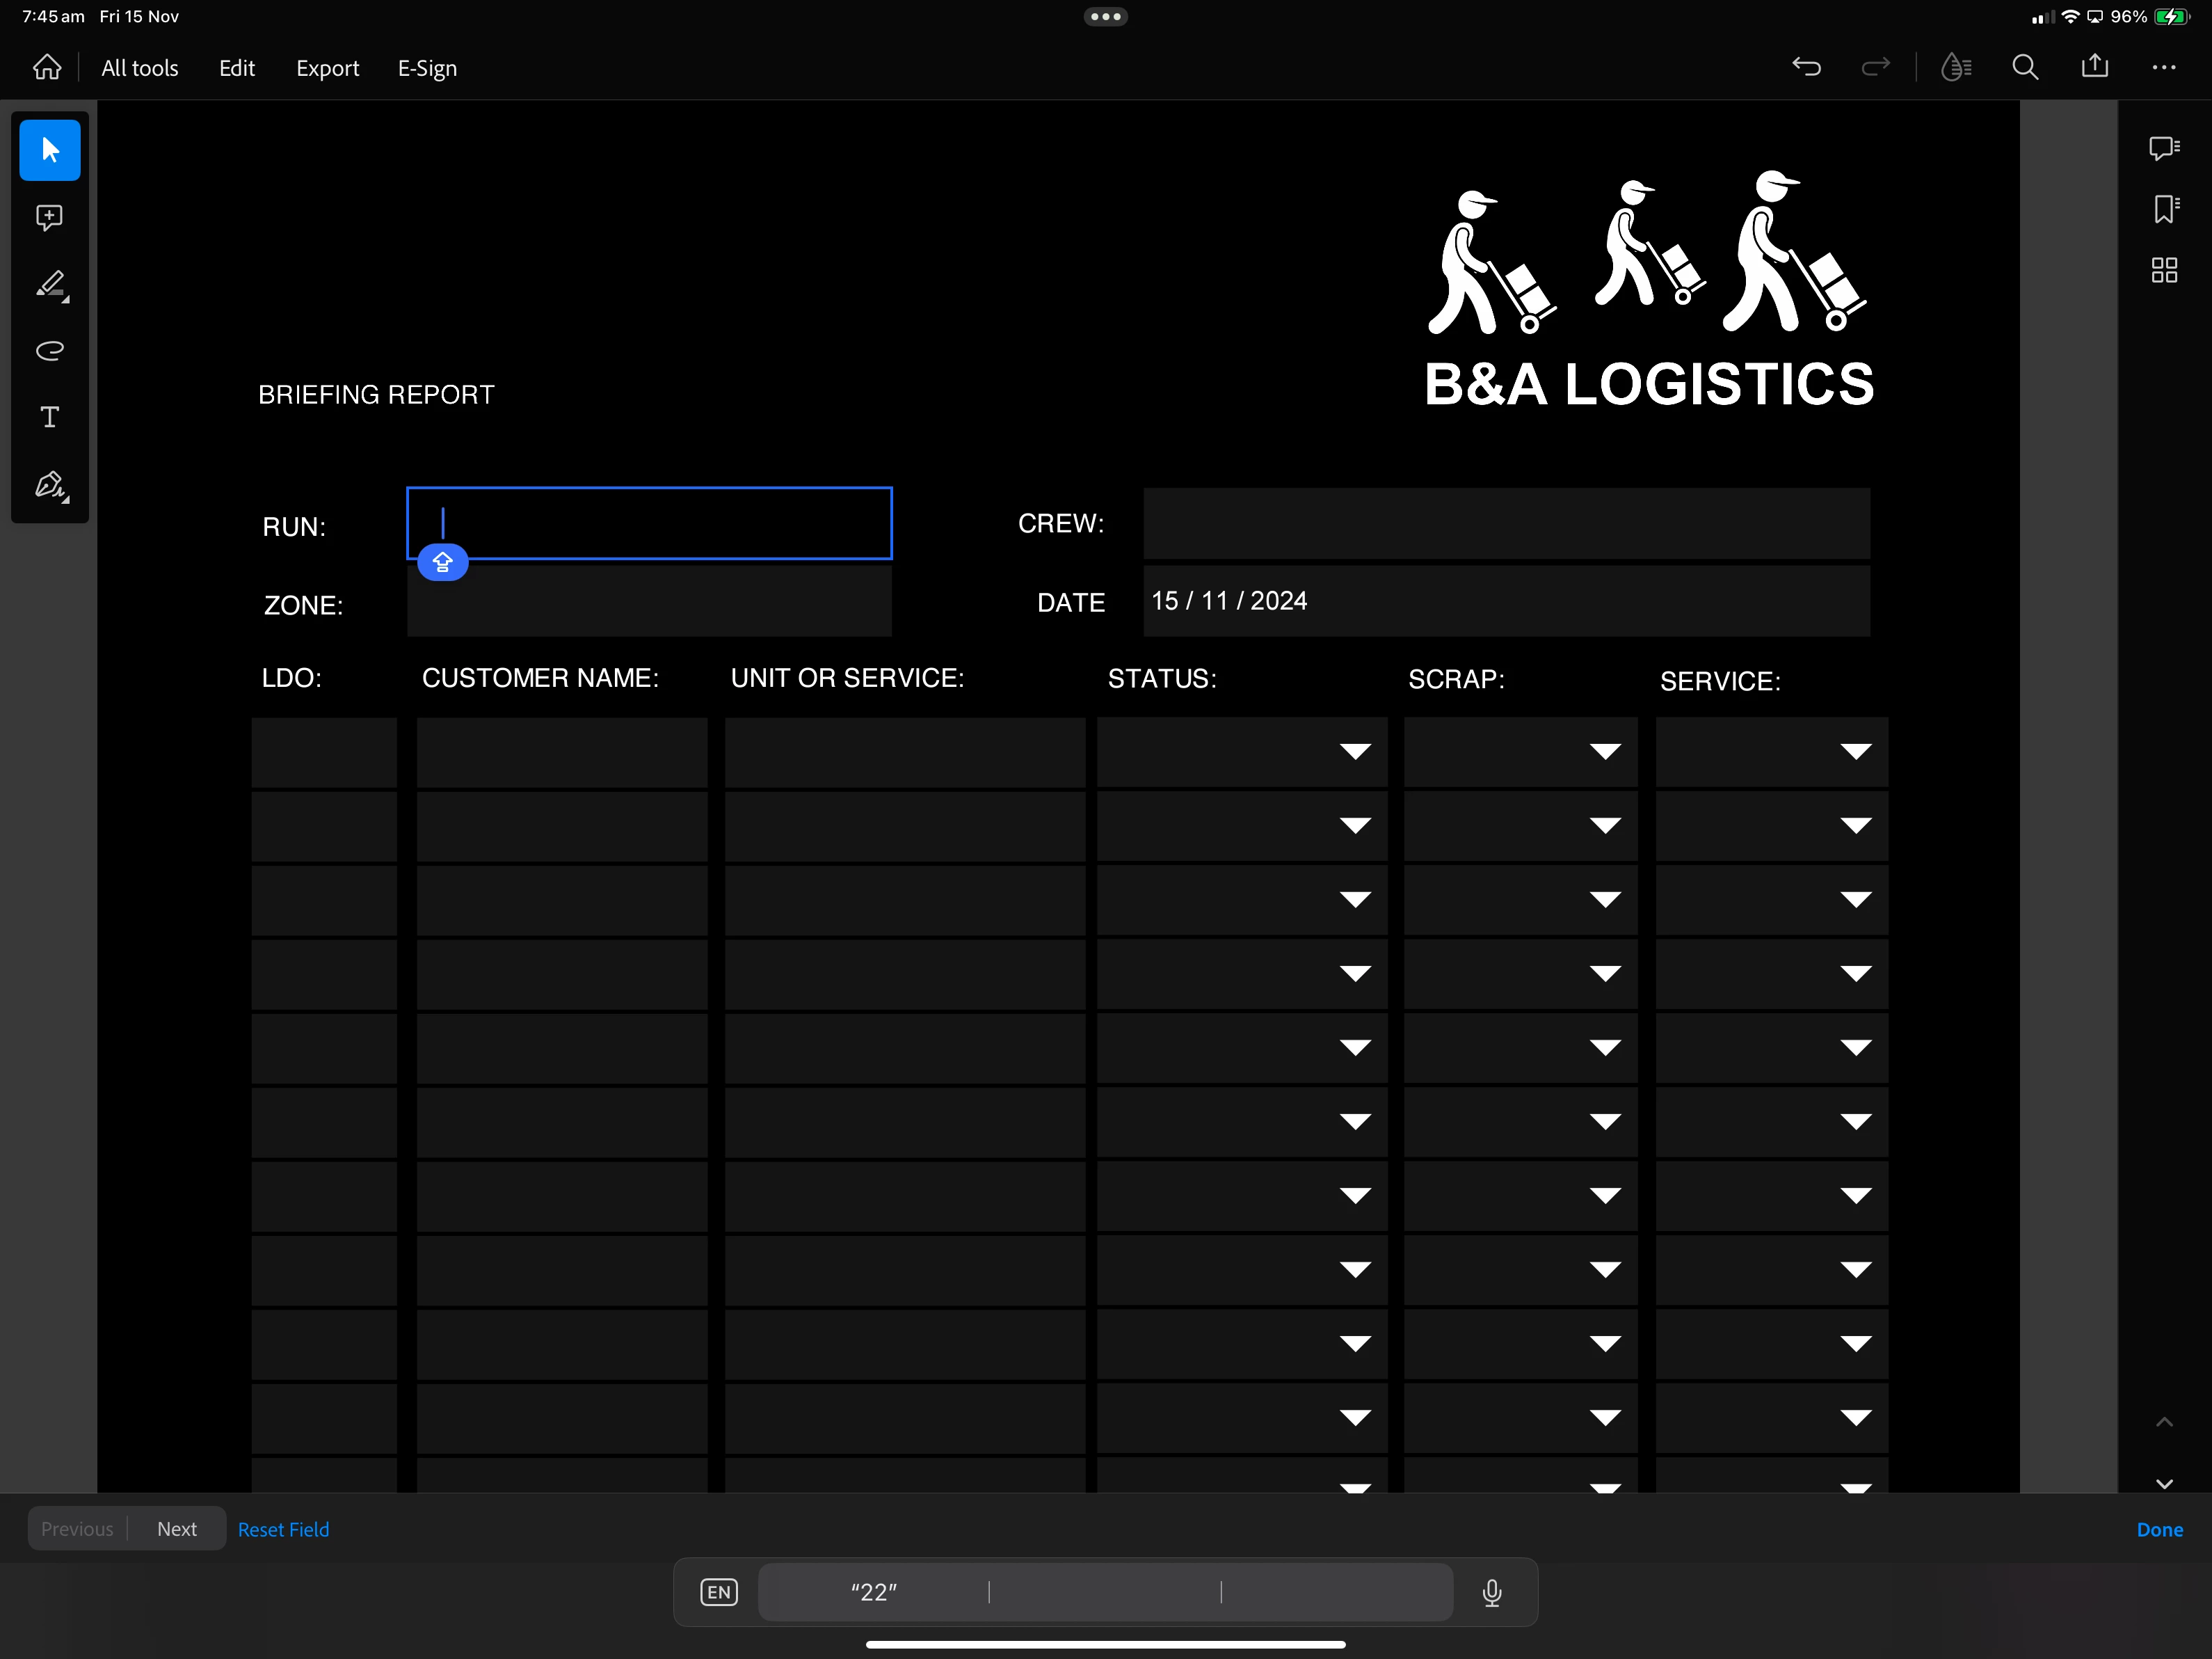Screen dimensions: 2212x1659
Task: Tap the undo arrow
Action: point(1806,67)
